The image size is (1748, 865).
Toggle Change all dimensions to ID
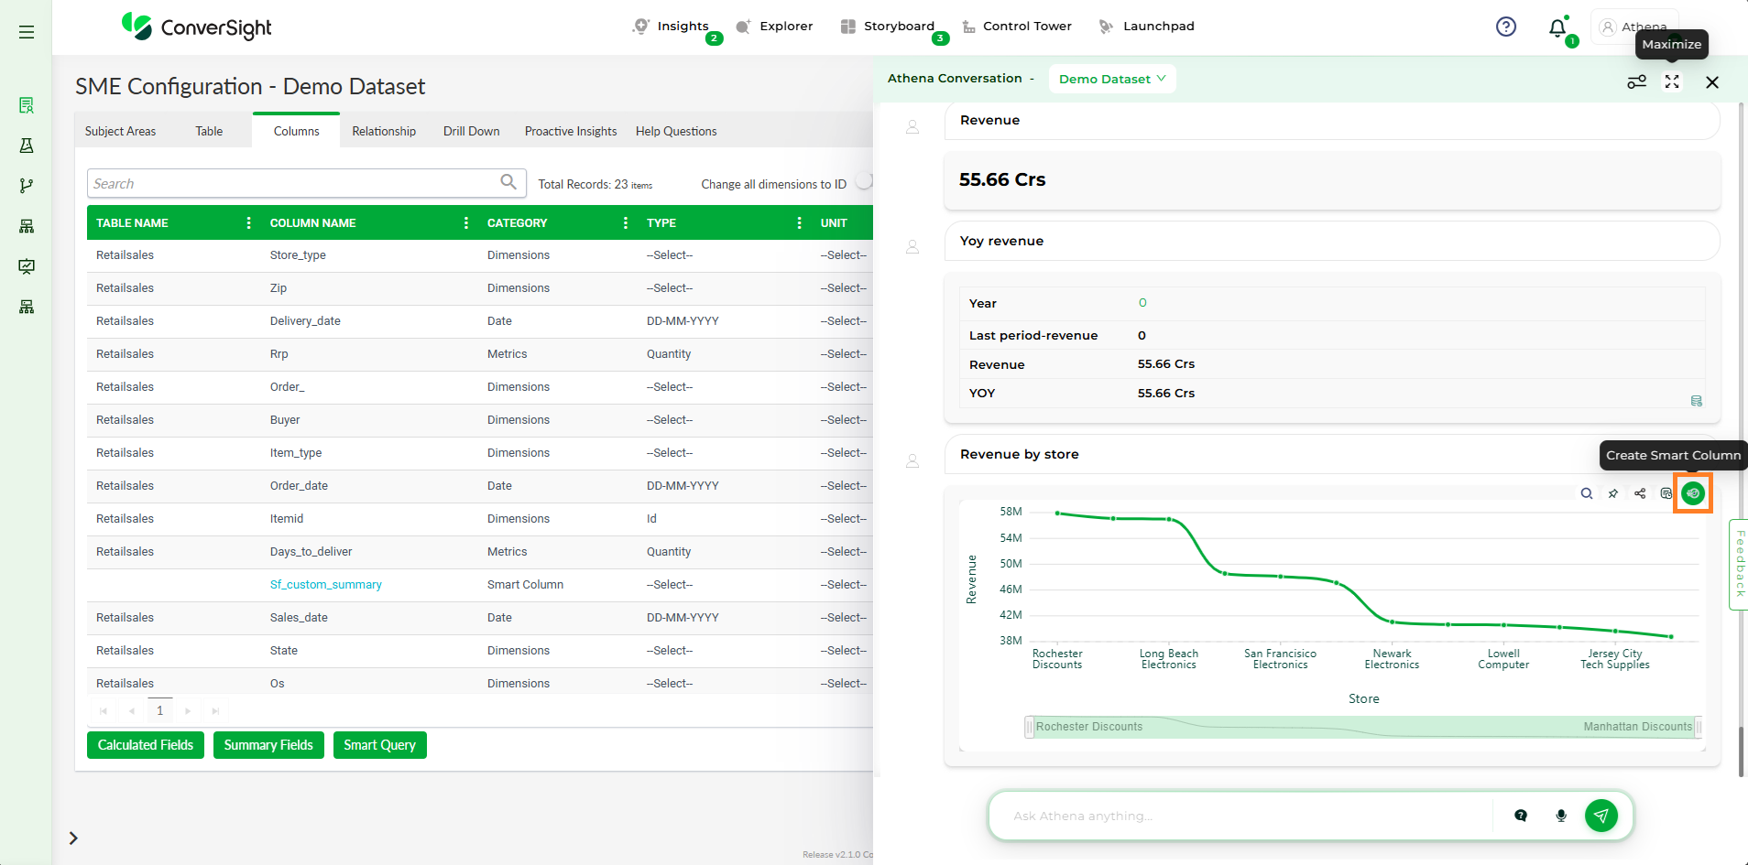863,182
